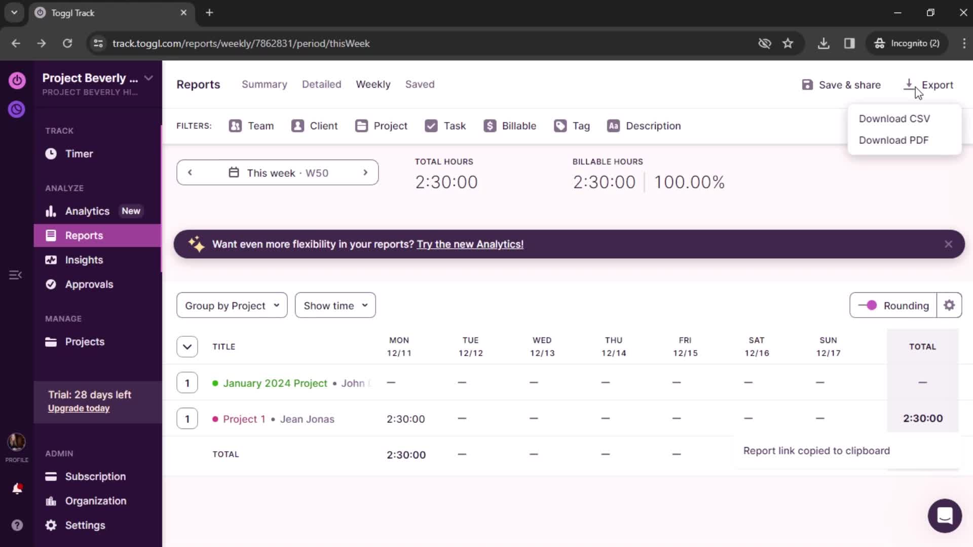The height and width of the screenshot is (547, 973).
Task: Switch to Summary report tab
Action: pos(265,84)
